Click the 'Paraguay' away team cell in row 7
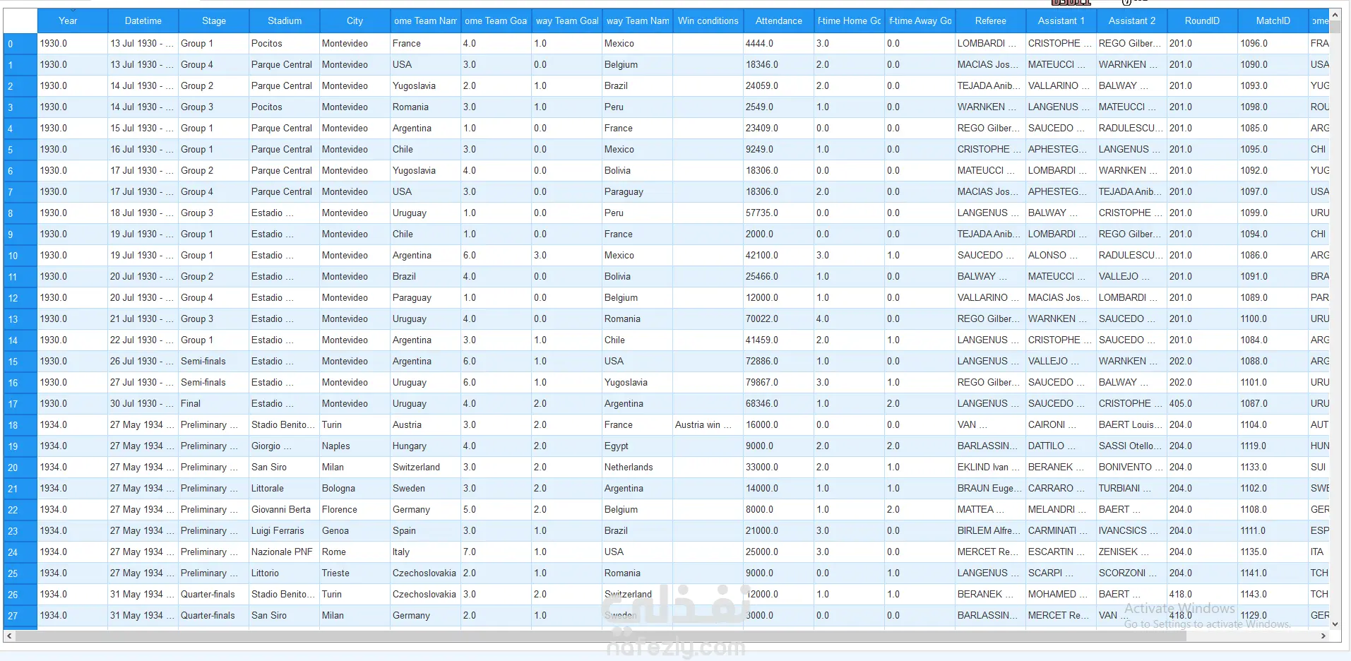This screenshot has height=661, width=1351. pos(638,192)
